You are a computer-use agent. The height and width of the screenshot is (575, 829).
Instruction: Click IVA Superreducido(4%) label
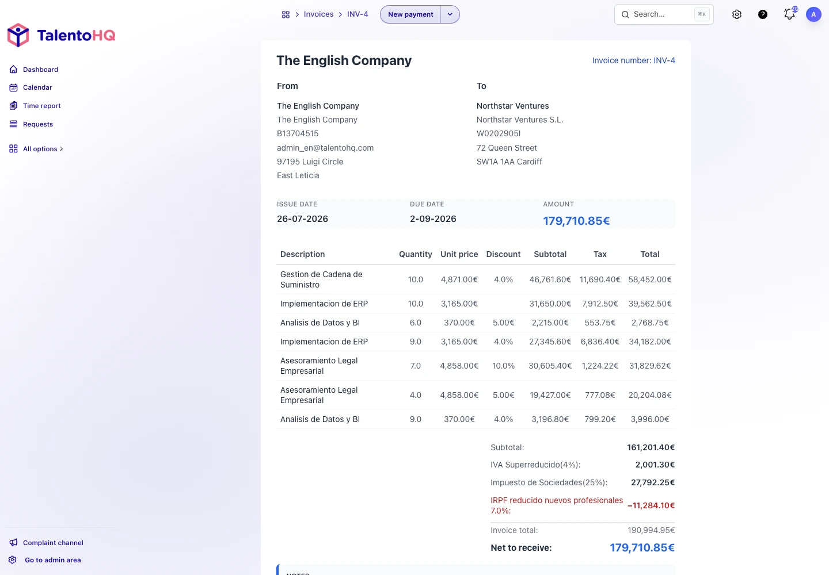coord(535,465)
